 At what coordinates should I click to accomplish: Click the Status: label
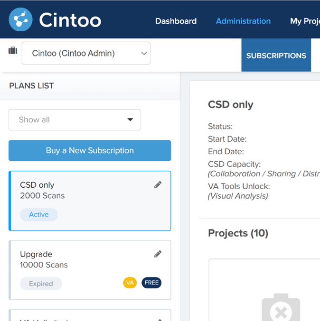pyautogui.click(x=220, y=127)
